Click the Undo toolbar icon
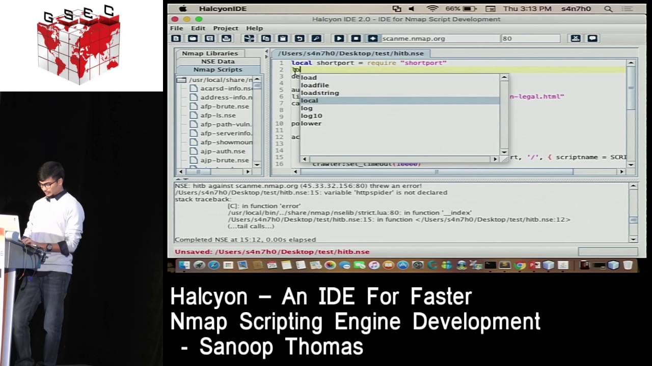Image resolution: width=652 pixels, height=366 pixels. [300, 38]
